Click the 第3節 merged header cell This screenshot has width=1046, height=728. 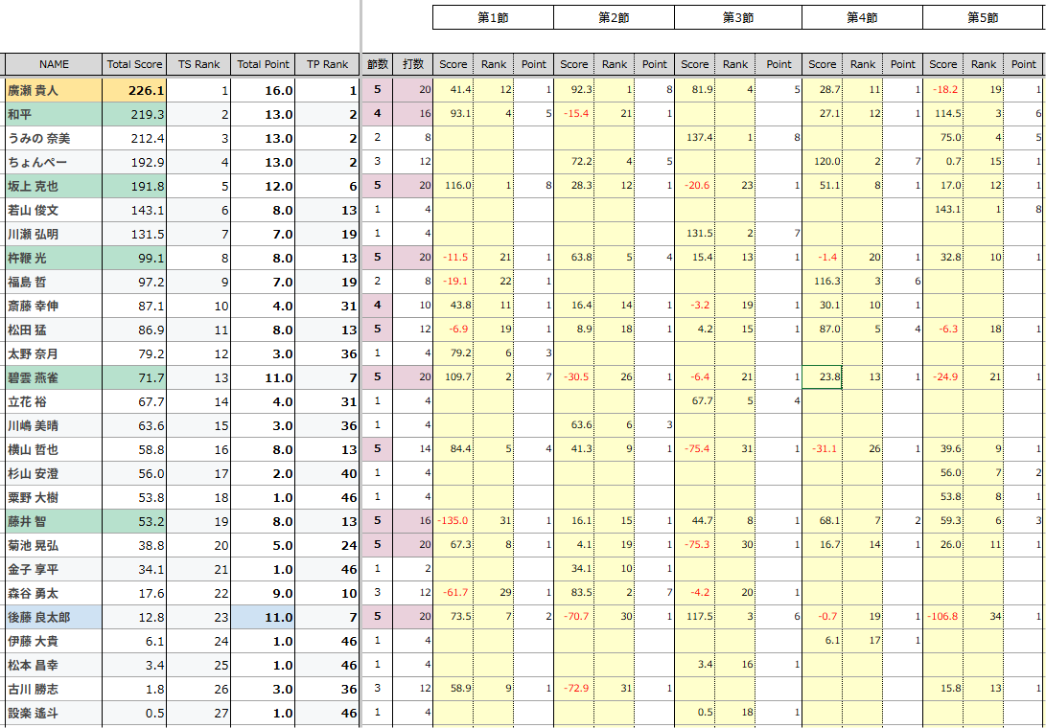click(x=738, y=18)
